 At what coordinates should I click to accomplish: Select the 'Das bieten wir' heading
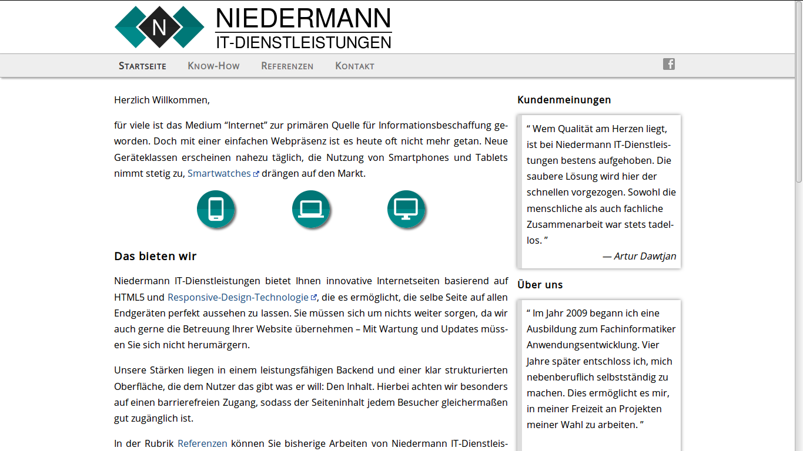click(155, 256)
